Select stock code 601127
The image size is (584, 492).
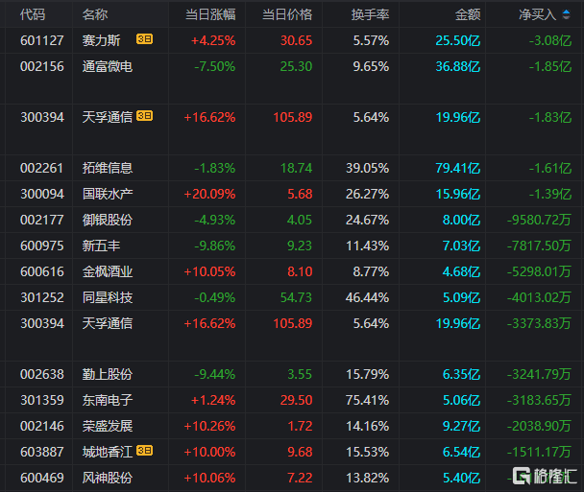point(42,40)
